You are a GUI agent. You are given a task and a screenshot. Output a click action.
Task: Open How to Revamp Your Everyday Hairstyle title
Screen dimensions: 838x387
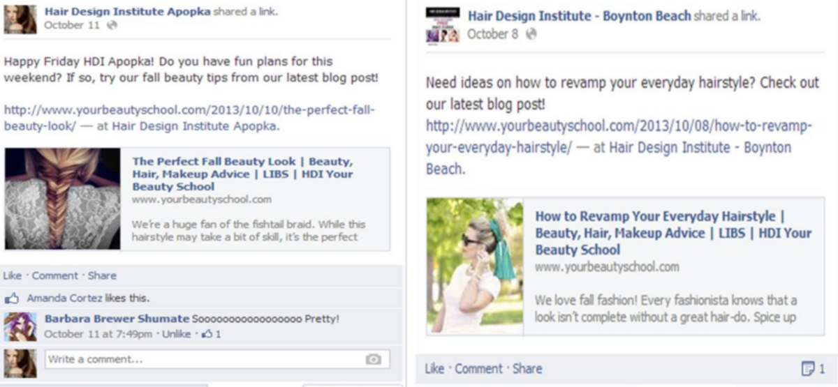(x=673, y=233)
